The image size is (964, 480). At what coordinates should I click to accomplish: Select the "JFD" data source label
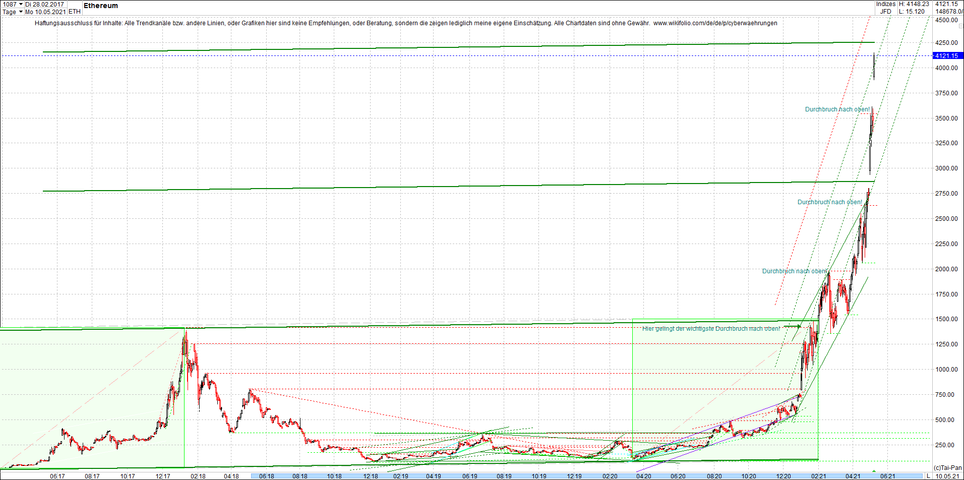pos(886,11)
